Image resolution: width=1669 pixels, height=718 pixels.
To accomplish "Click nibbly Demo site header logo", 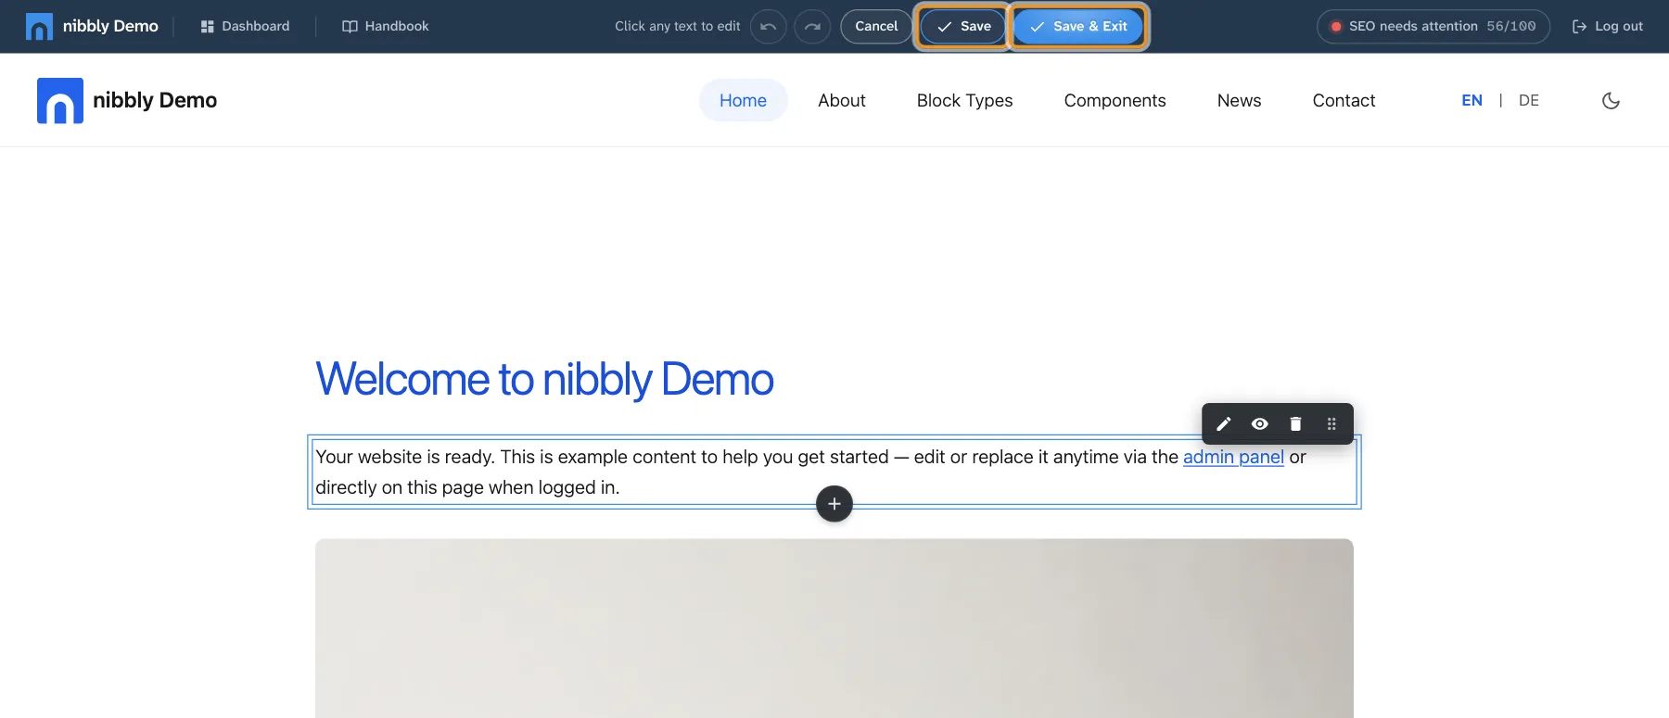I will click(x=127, y=101).
